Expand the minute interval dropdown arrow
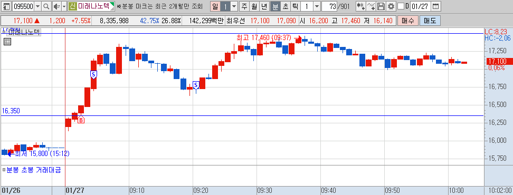The image size is (513, 195). coord(317,6)
